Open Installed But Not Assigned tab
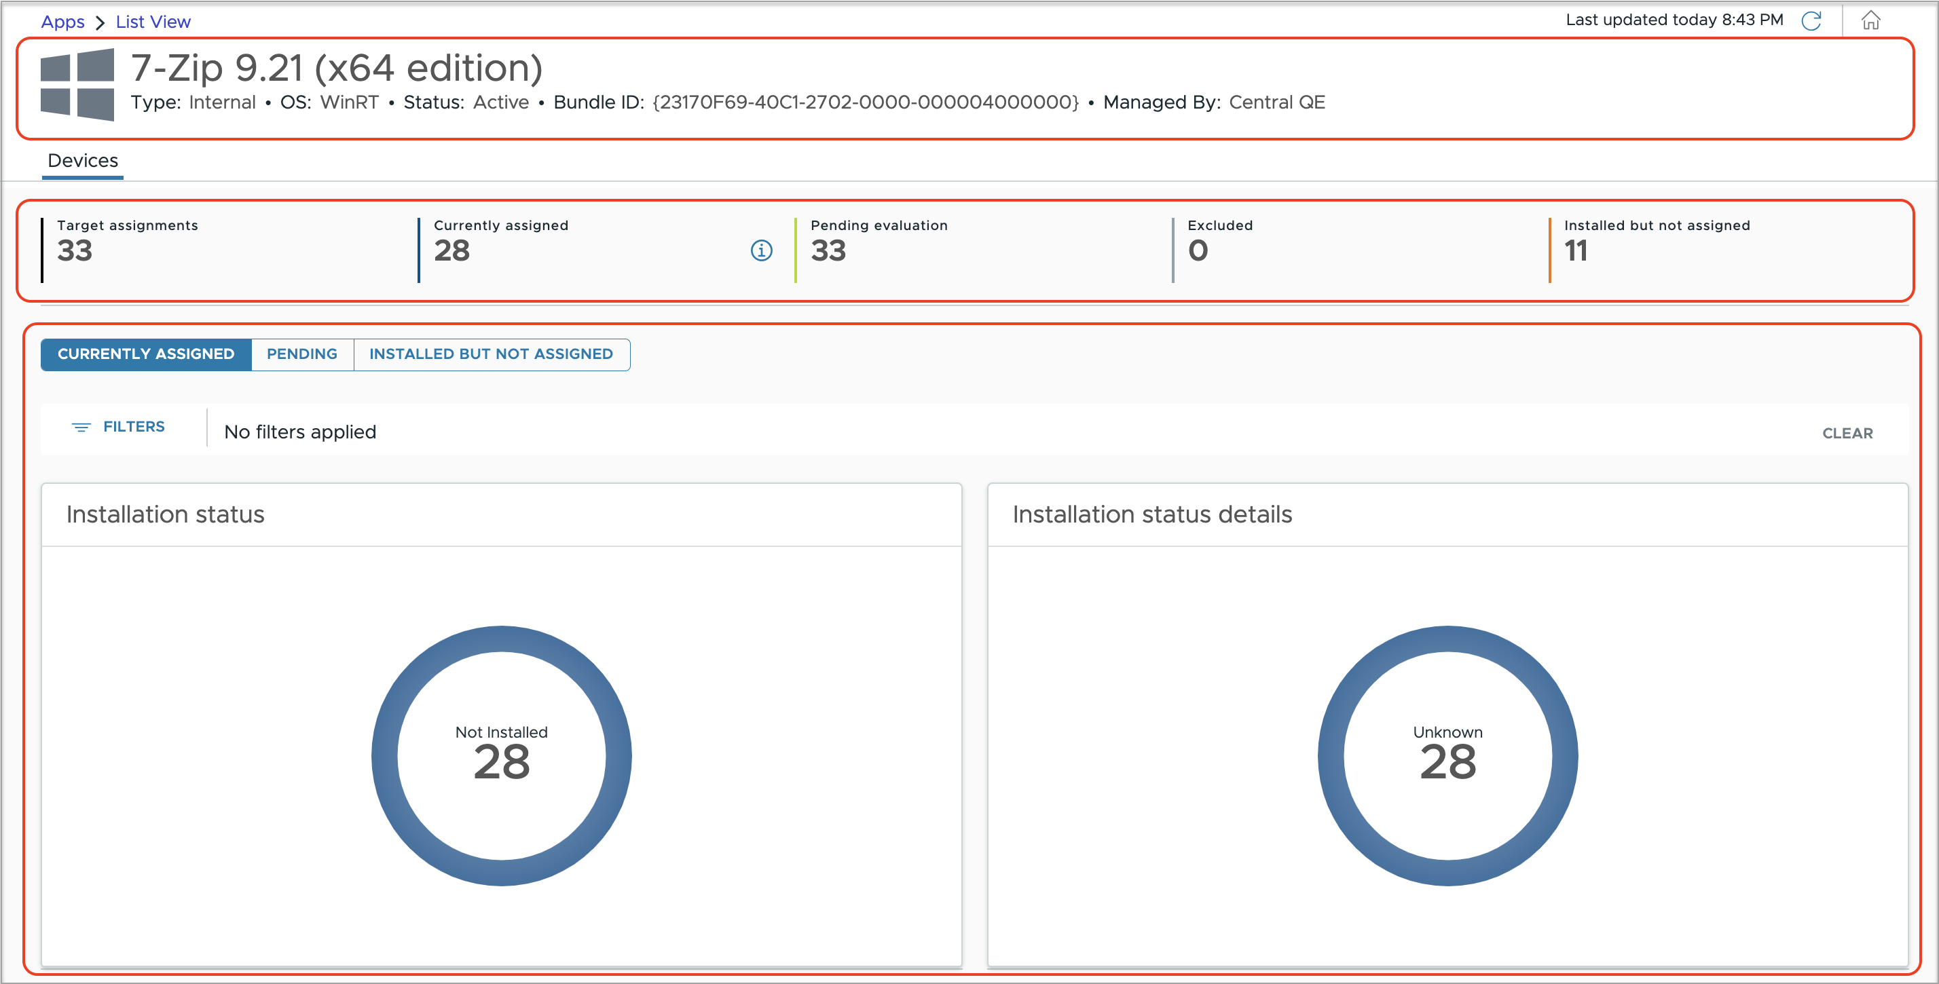Screen dimensions: 1939x984 [491, 354]
